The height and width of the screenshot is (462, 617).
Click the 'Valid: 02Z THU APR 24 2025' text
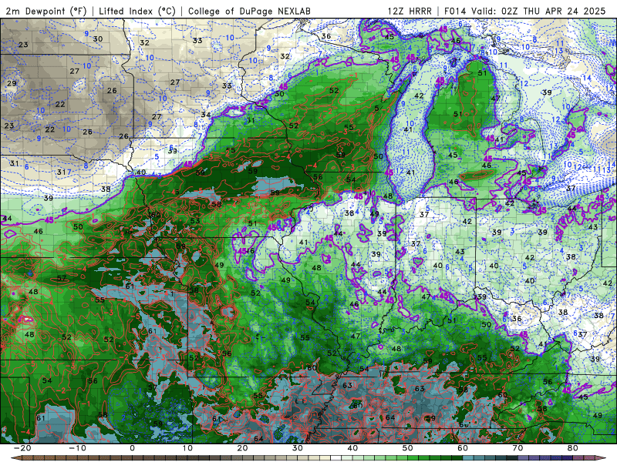click(x=538, y=11)
